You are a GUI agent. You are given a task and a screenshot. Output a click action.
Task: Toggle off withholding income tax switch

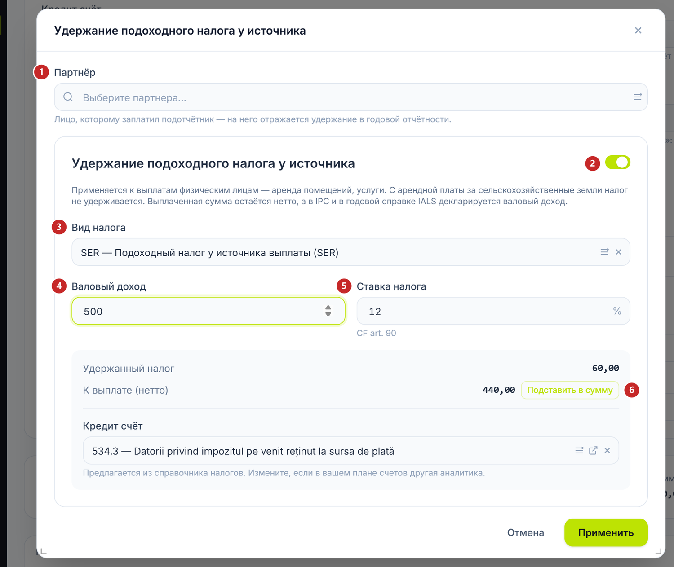[617, 163]
